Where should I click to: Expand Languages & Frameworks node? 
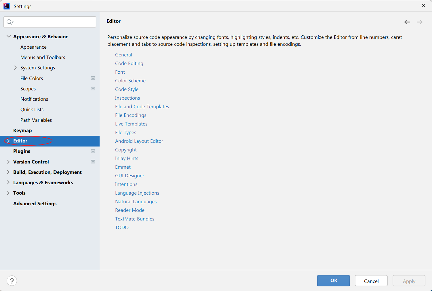click(x=8, y=182)
